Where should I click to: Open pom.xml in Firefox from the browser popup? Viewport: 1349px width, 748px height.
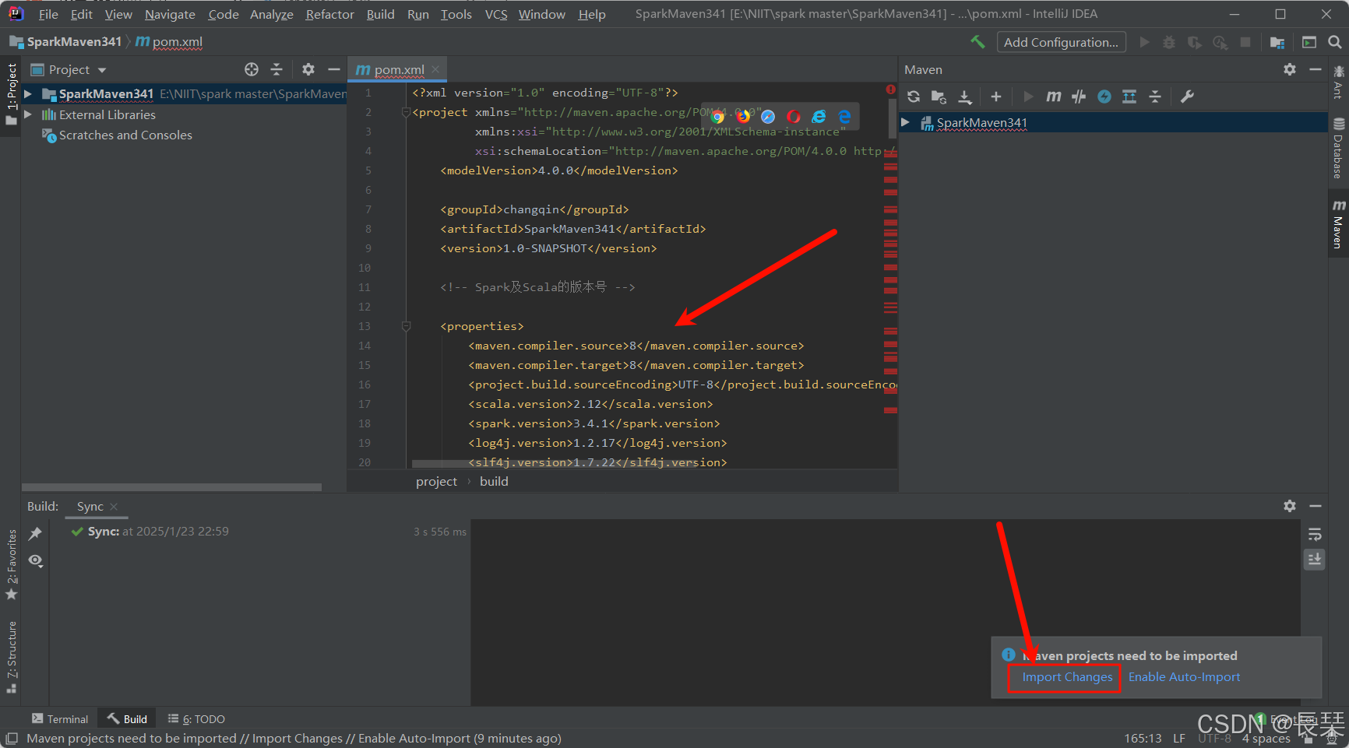pos(743,116)
